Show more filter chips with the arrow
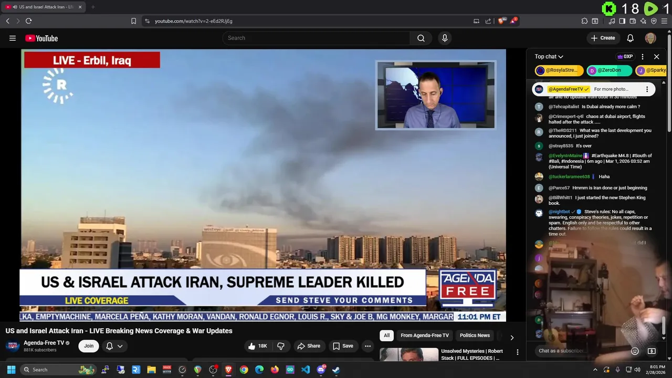This screenshot has height=378, width=672. [x=512, y=338]
